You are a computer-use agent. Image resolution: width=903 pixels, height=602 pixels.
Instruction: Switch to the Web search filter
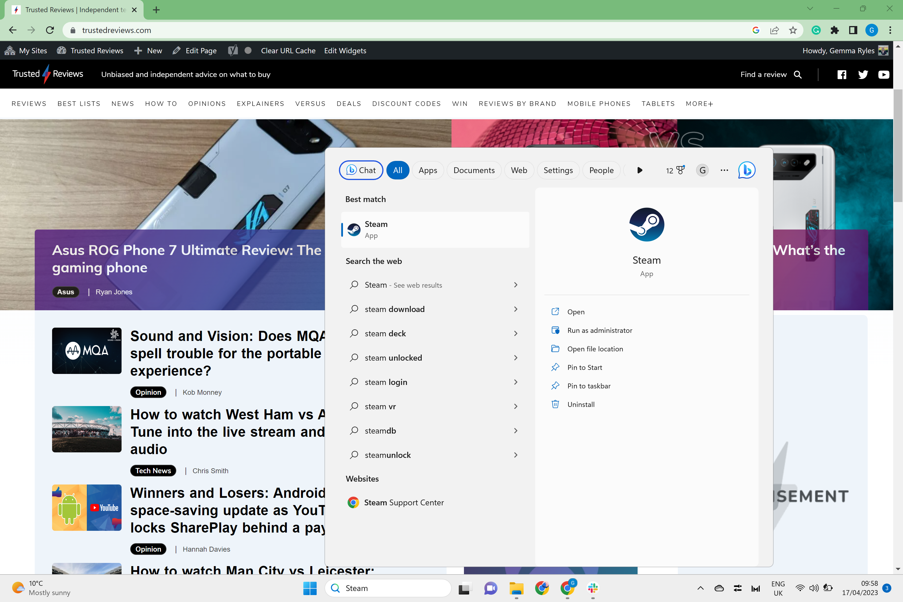pos(519,170)
